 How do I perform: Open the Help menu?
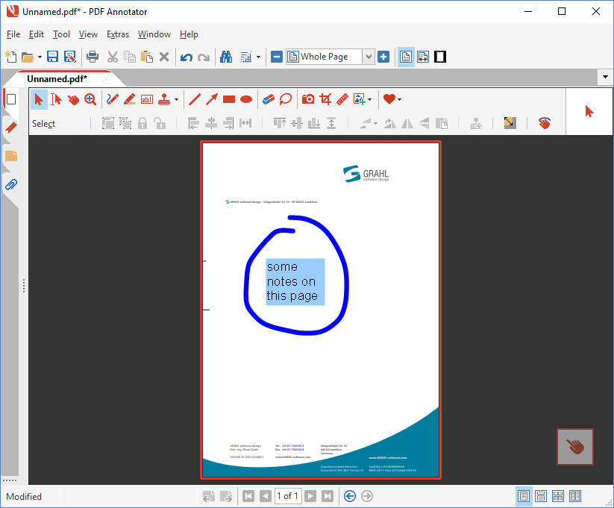(x=189, y=34)
